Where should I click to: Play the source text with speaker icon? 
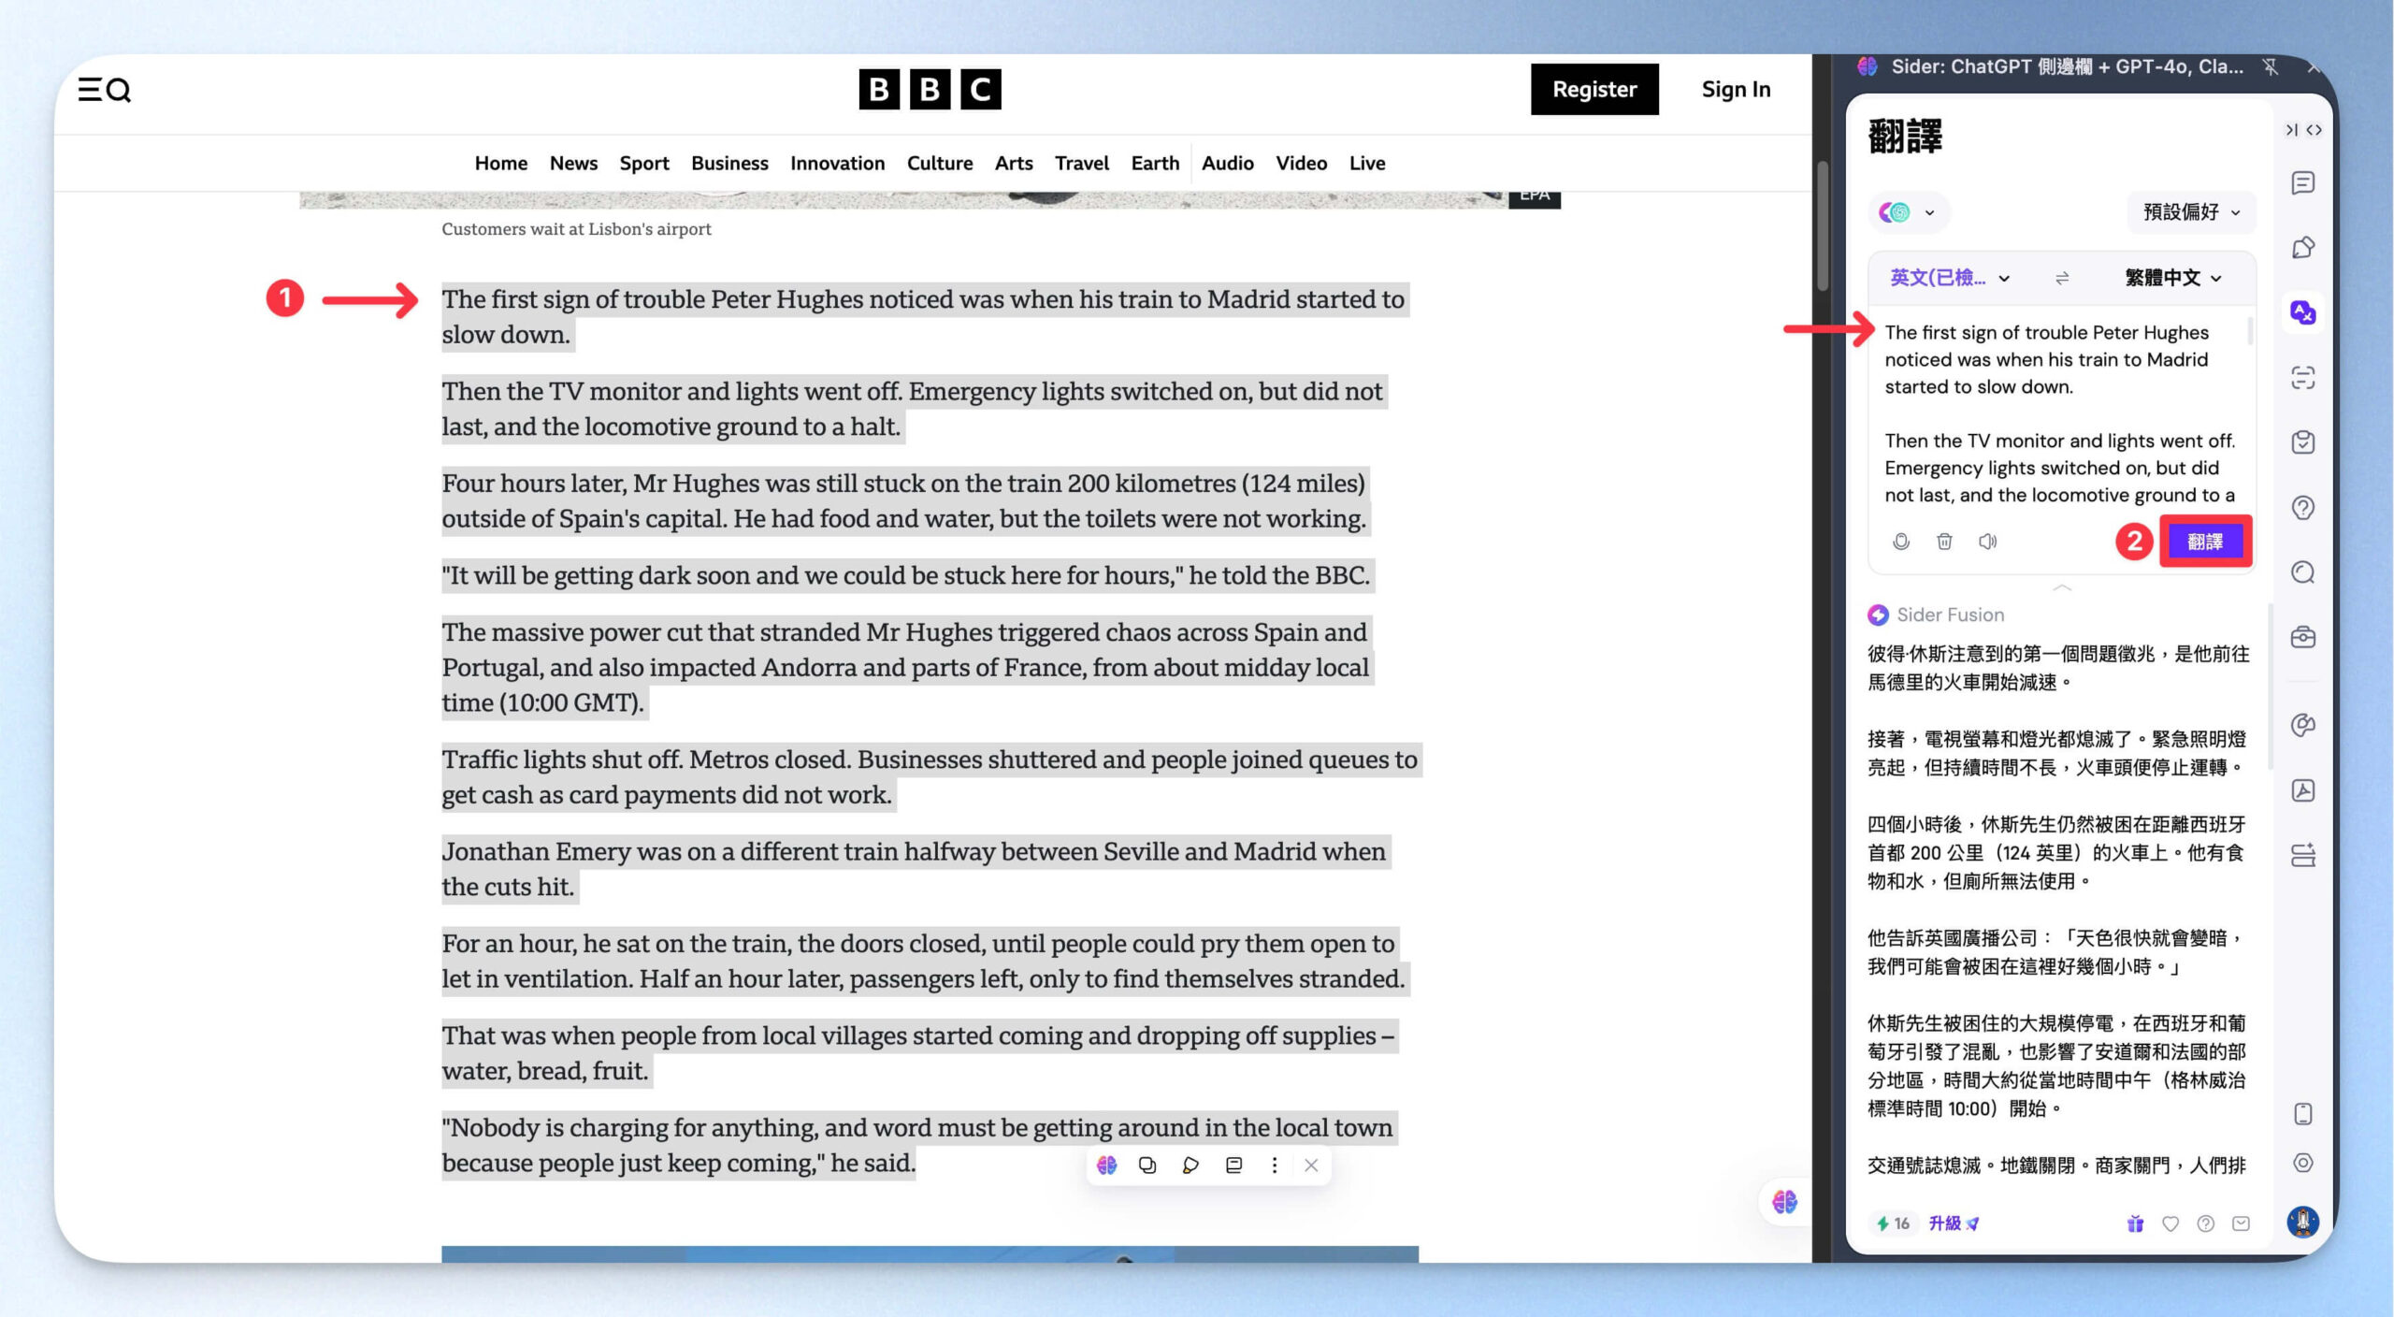click(x=1987, y=542)
